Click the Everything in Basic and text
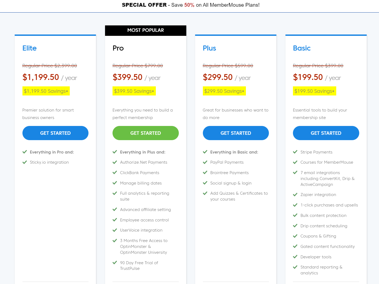 click(x=234, y=152)
